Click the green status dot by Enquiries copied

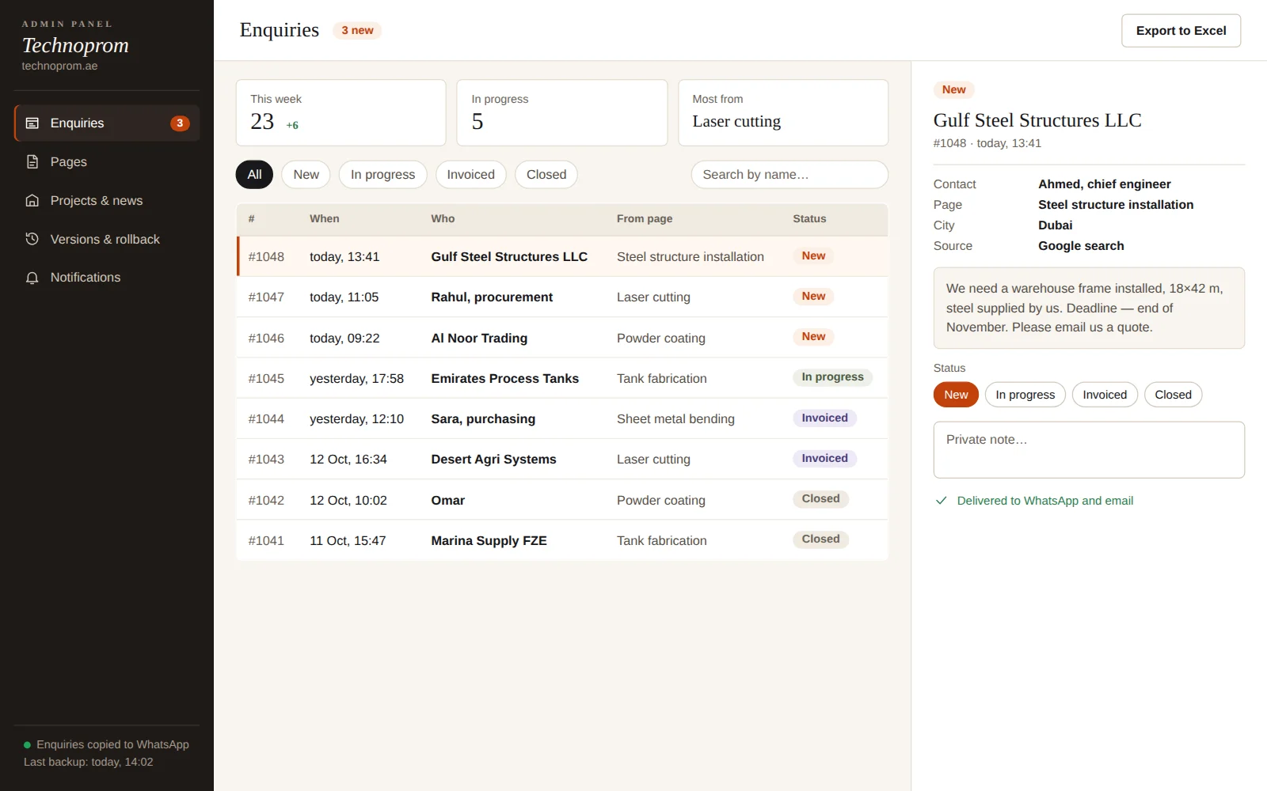(27, 745)
